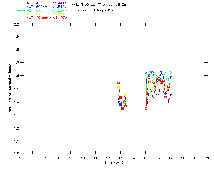Click the 17 x-axis time label

(171, 158)
